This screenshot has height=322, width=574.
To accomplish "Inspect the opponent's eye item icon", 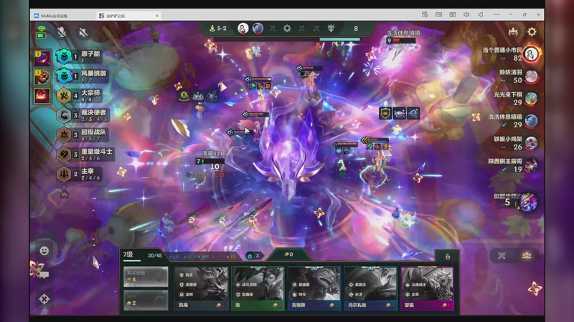I will (399, 113).
